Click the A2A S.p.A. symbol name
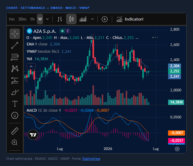The height and width of the screenshot is (166, 193). click(x=45, y=31)
